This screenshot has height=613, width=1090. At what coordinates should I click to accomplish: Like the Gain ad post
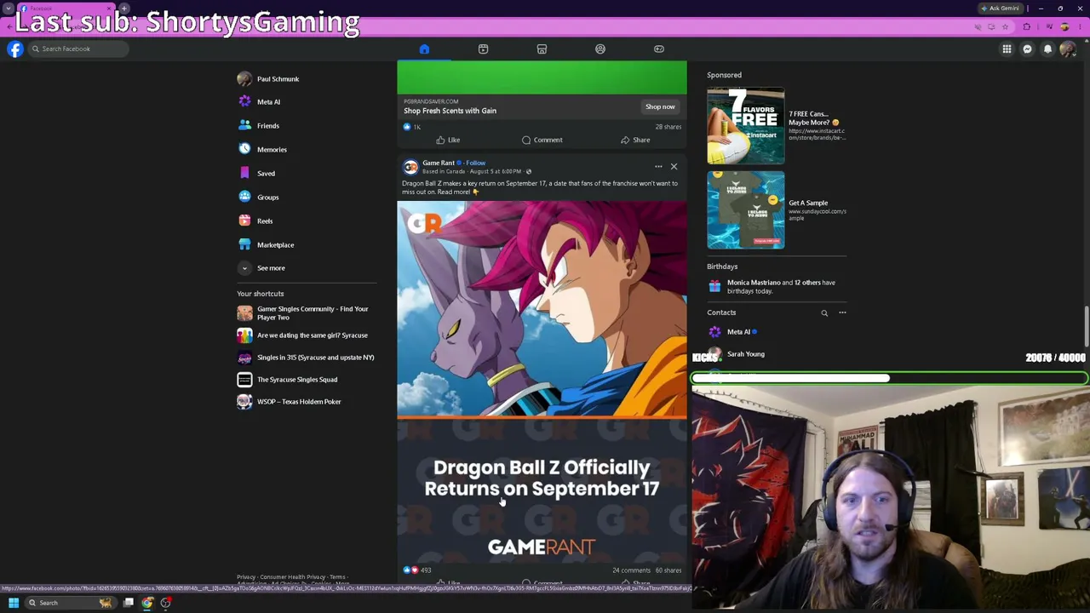point(448,140)
